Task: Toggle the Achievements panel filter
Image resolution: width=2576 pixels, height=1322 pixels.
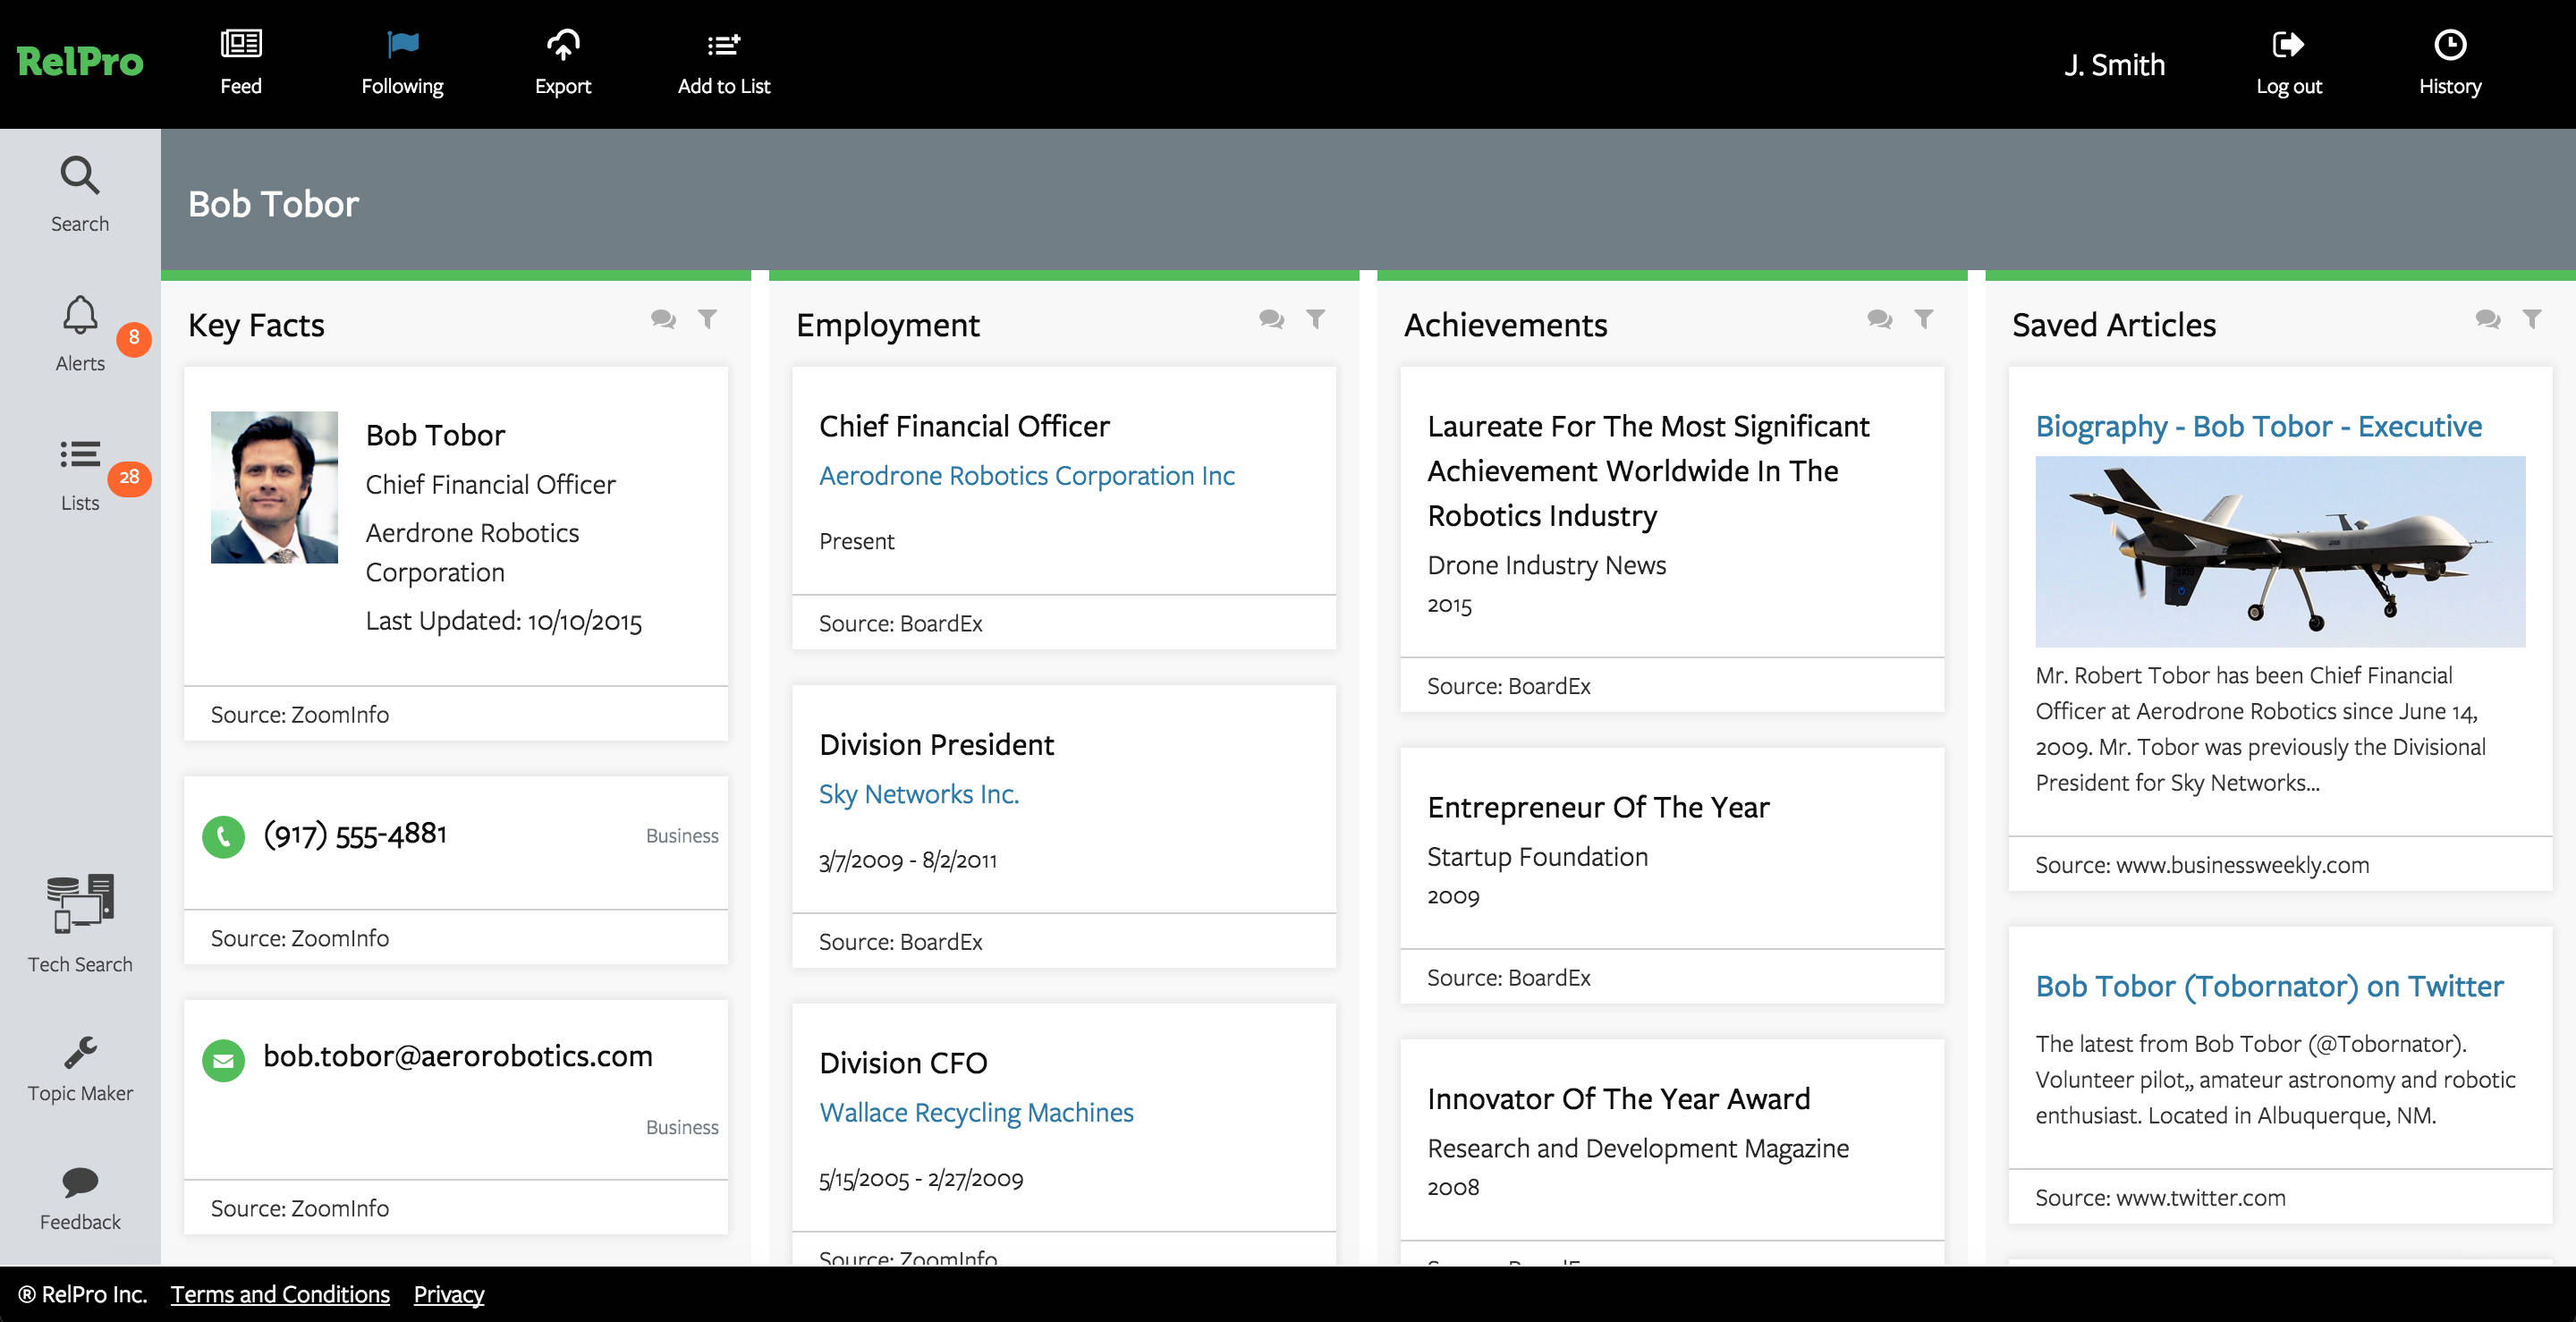Action: click(x=1925, y=320)
